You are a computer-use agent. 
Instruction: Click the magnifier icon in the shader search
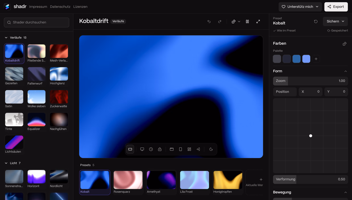point(9,22)
